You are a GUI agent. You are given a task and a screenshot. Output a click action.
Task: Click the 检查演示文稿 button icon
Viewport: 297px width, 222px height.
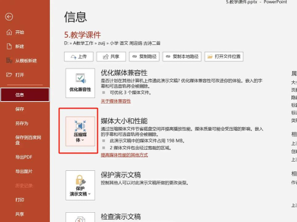(x=80, y=217)
